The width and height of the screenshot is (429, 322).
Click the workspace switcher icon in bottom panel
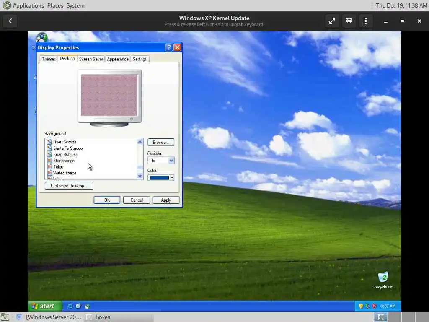point(380,317)
